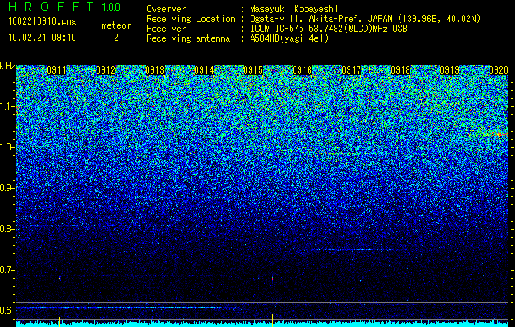Click the yellow meteor tick below 0915 echo
This screenshot has height=327, width=515.
(x=273, y=320)
